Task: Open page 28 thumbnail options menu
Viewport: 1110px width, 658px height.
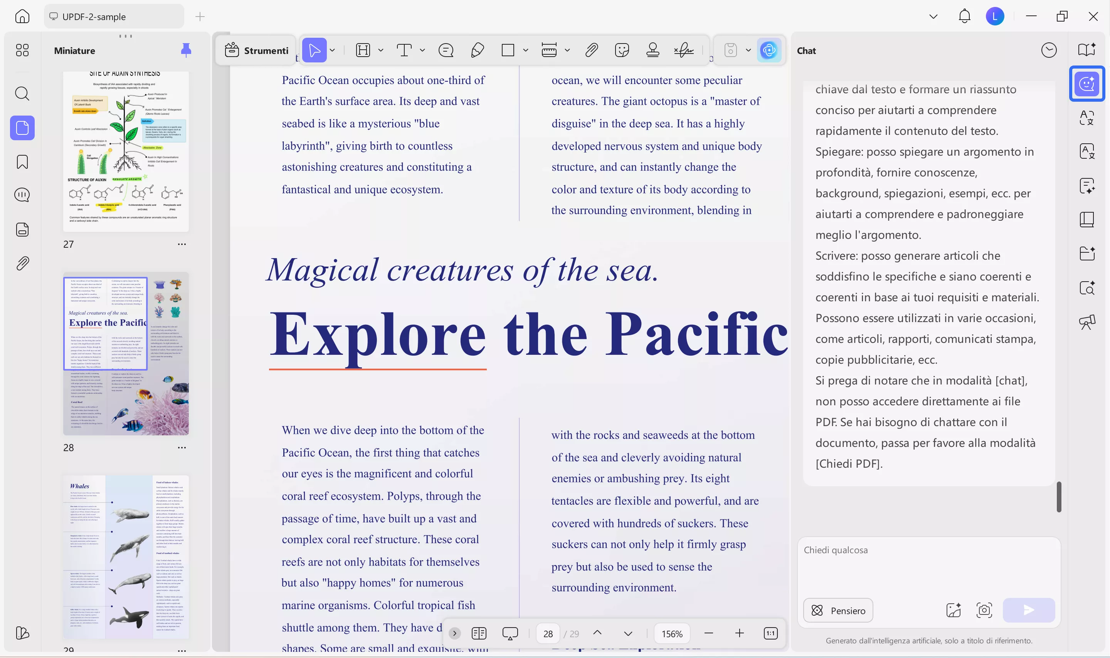Action: coord(182,447)
